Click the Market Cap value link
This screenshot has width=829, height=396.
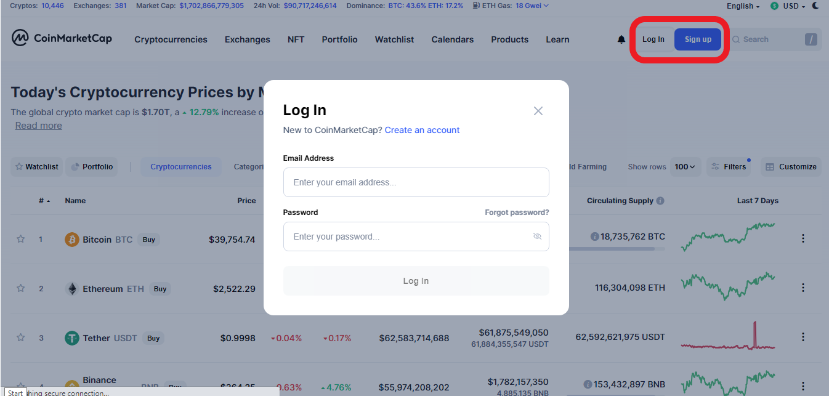tap(211, 6)
